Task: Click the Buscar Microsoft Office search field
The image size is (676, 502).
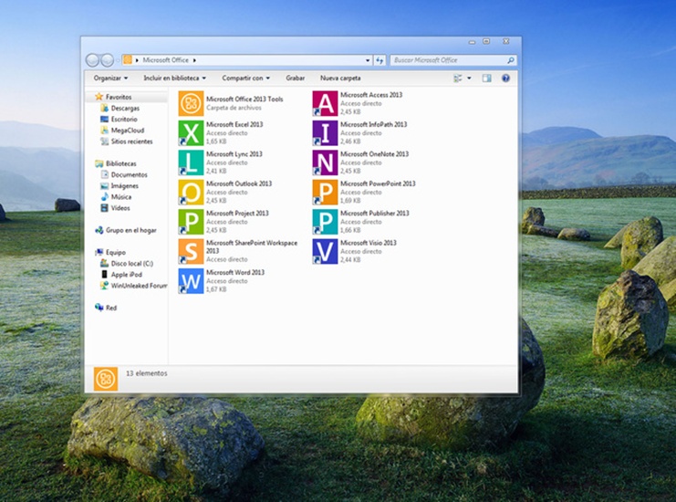Action: [x=447, y=60]
